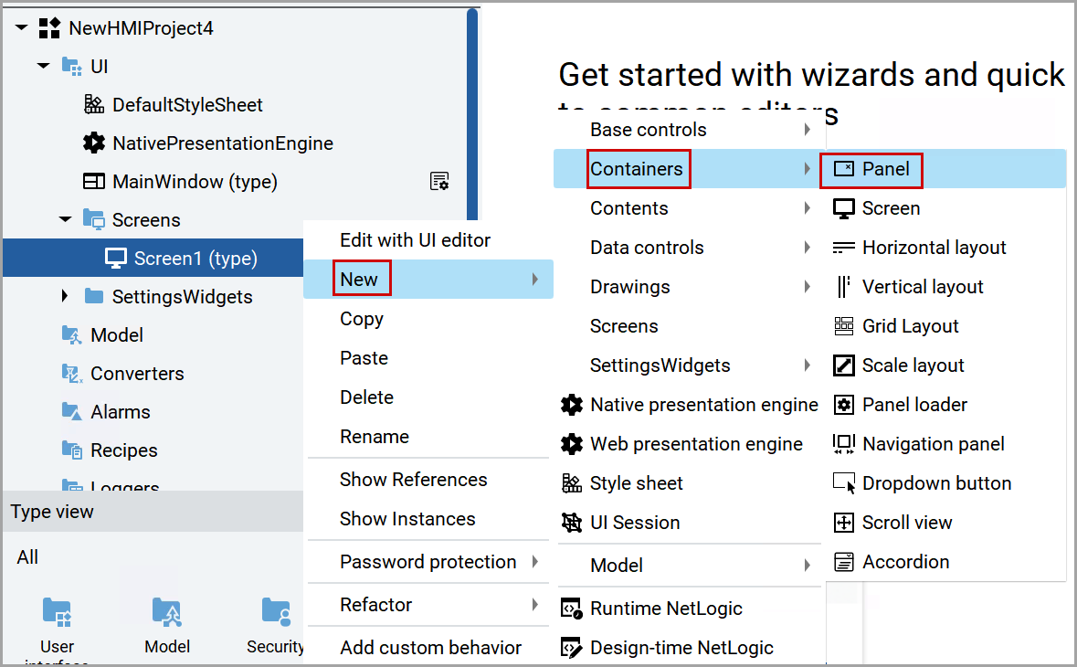This screenshot has height=667, width=1077.
Task: Click the Navigation panel icon
Action: pyautogui.click(x=844, y=444)
